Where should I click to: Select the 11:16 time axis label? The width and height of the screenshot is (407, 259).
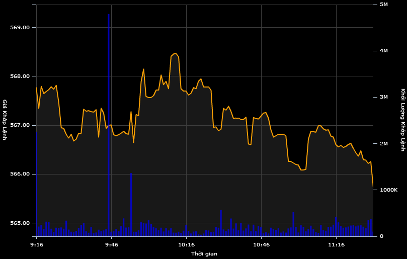coord(336,245)
